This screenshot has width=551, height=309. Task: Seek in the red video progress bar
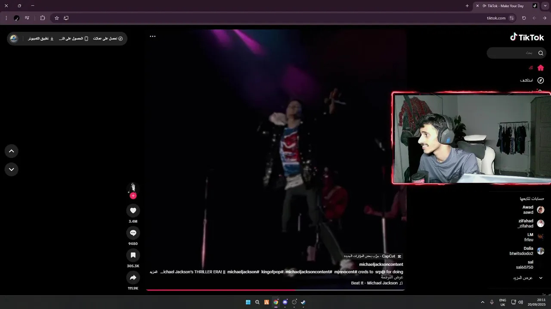click(275, 290)
